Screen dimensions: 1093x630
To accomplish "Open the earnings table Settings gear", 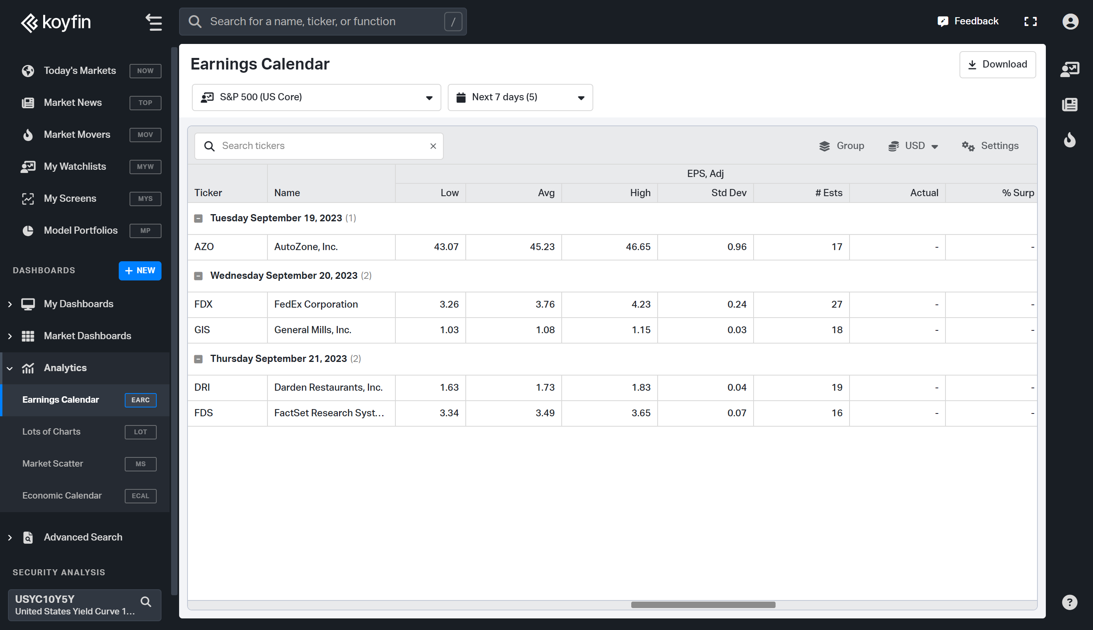I will (x=990, y=146).
